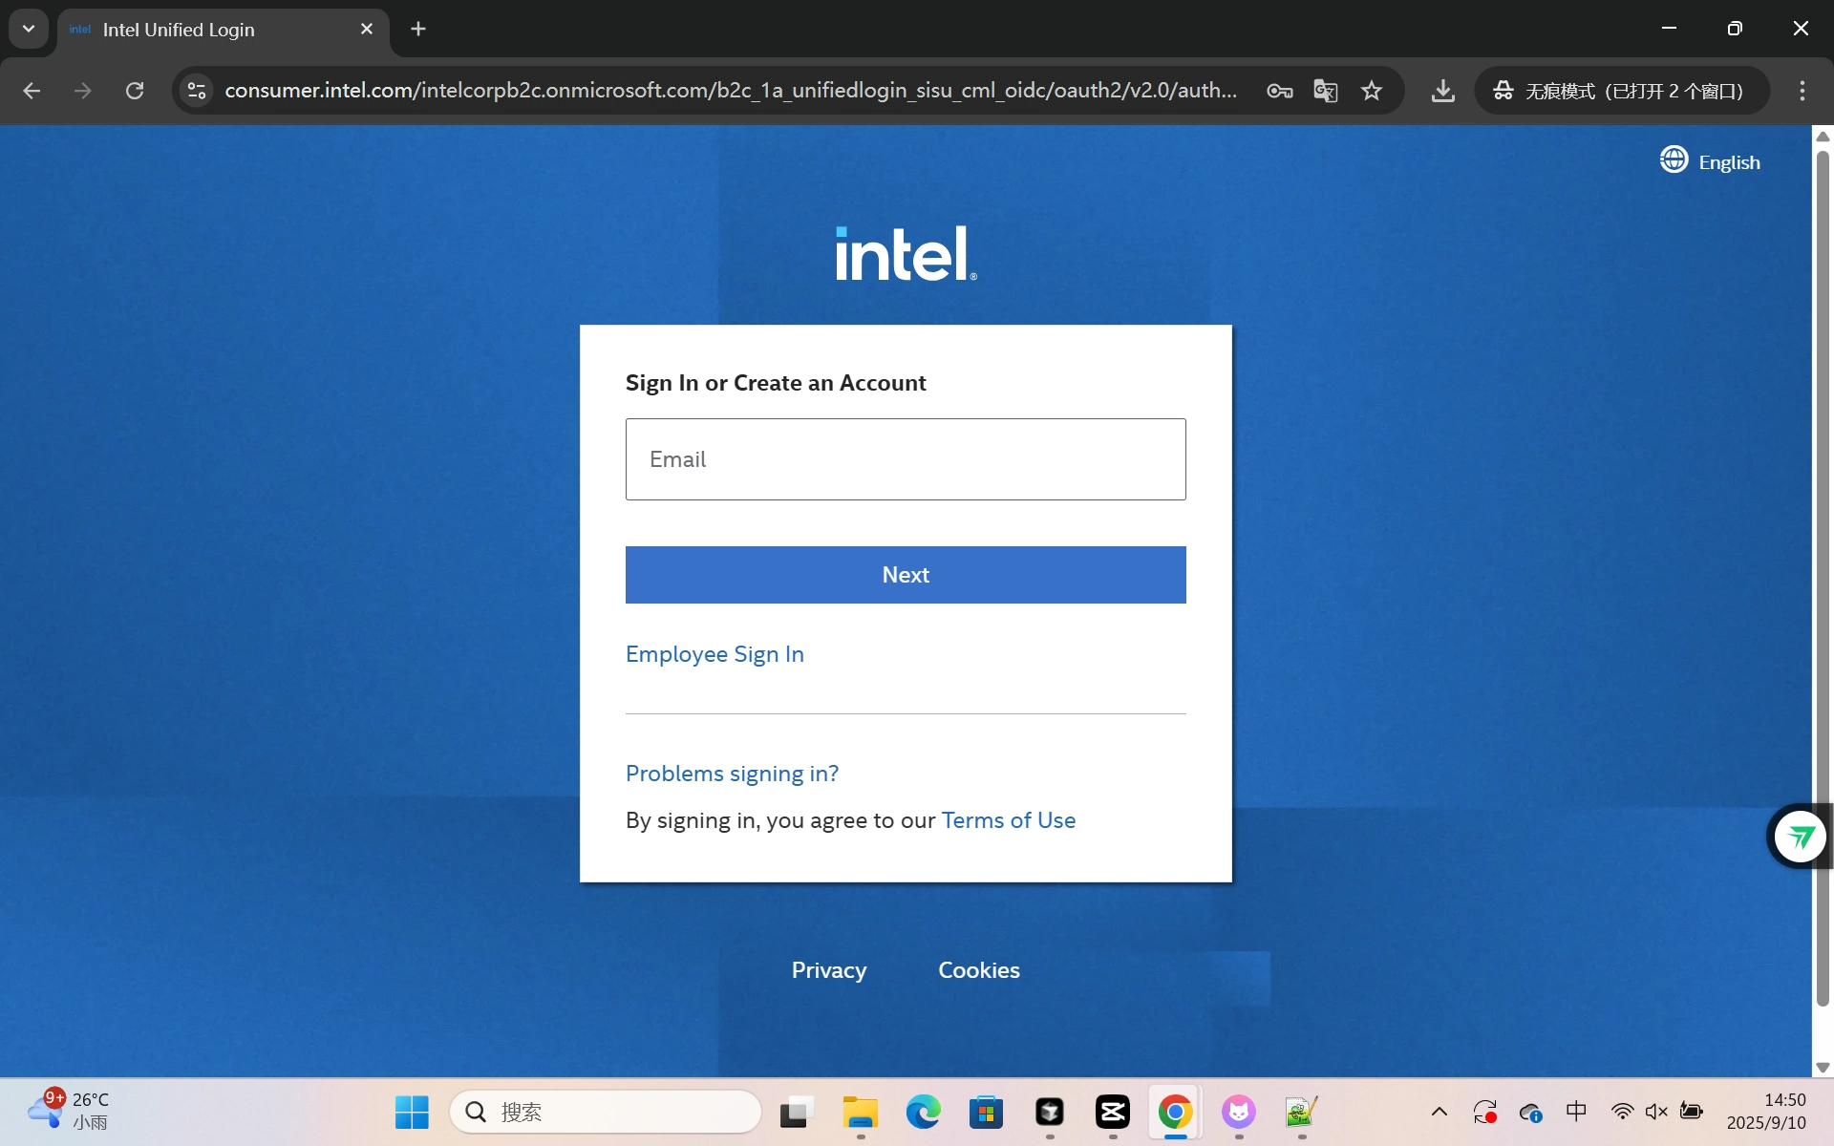The image size is (1834, 1146).
Task: Open the Chrome three-dot menu
Action: tap(1802, 91)
